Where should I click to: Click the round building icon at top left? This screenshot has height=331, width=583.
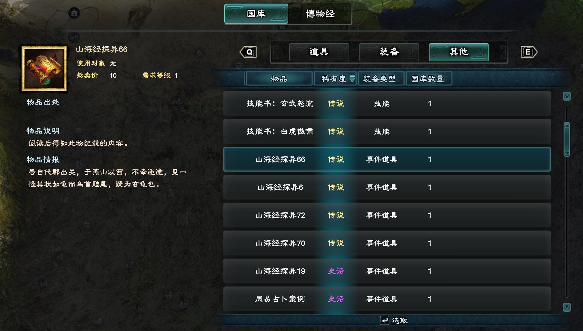[74, 13]
